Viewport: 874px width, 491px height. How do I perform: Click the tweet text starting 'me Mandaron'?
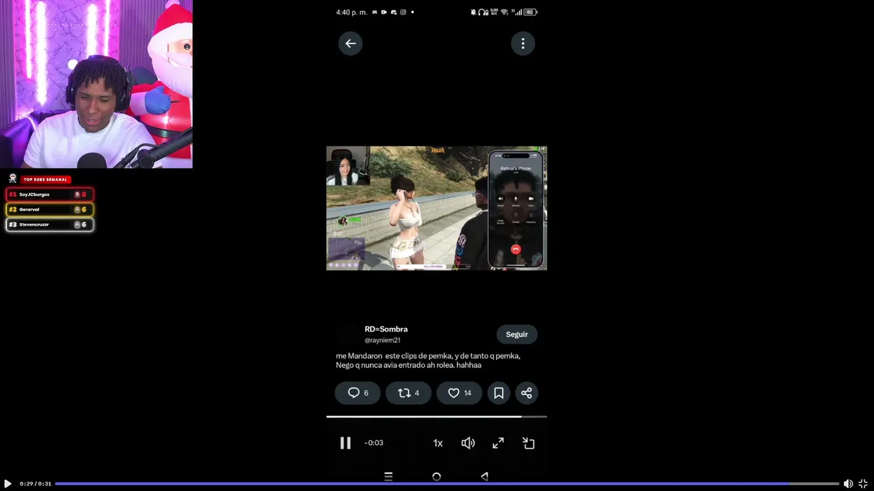(x=428, y=360)
